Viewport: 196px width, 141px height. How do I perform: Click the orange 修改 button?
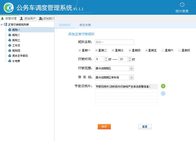tap(104, 127)
